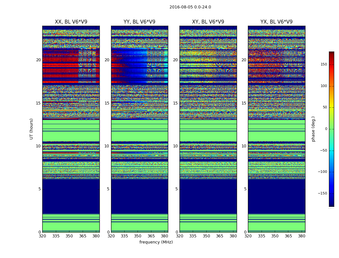This screenshot has height=258, width=339.
Task: Click the colorbar tick label "−150"
Action: coord(322,193)
